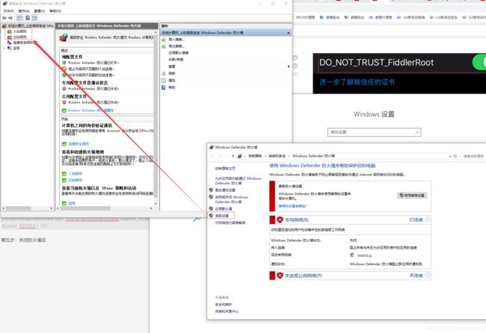Click the network icon beside the active network name
This screenshot has width=486, height=333.
pos(352,255)
